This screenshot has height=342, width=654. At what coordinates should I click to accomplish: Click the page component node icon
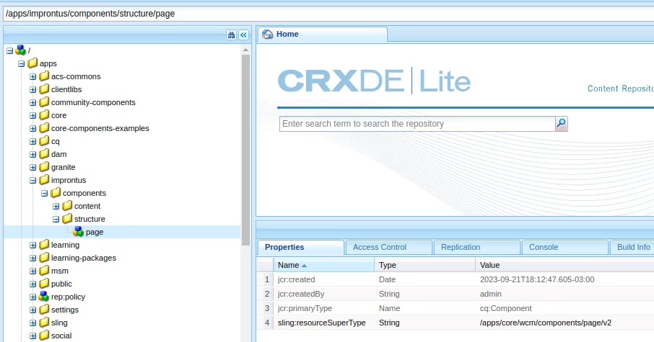point(78,232)
